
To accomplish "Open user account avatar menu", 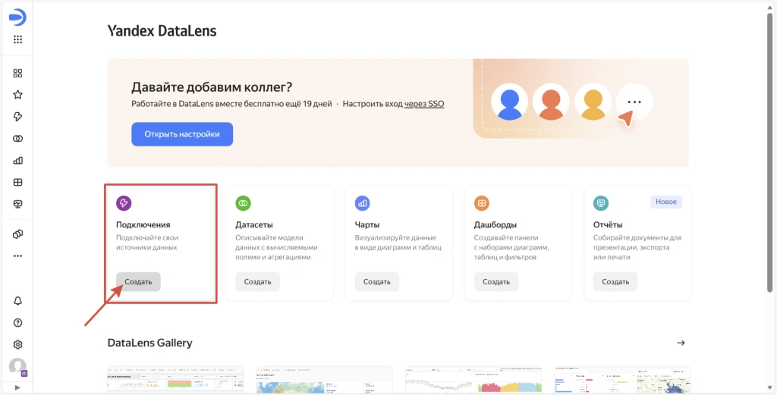I will 17,367.
